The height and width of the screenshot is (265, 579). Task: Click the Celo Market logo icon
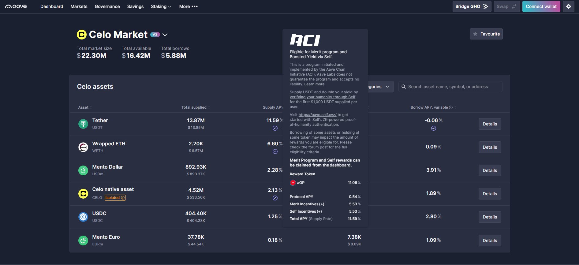pyautogui.click(x=82, y=35)
